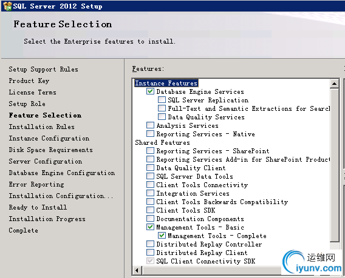345x278 pixels.
Task: Enable Documentation Components checkbox
Action: [x=150, y=219]
